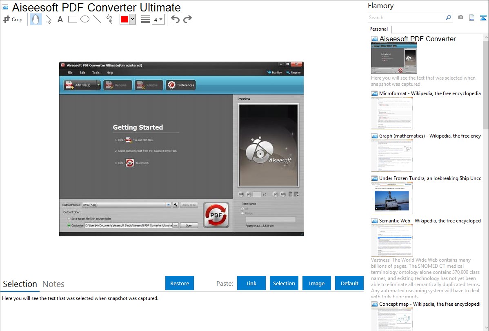Screen dimensions: 489x331
Task: Open the Aiseesoft PDF Converter snapshot thumbnail
Action: point(394,58)
